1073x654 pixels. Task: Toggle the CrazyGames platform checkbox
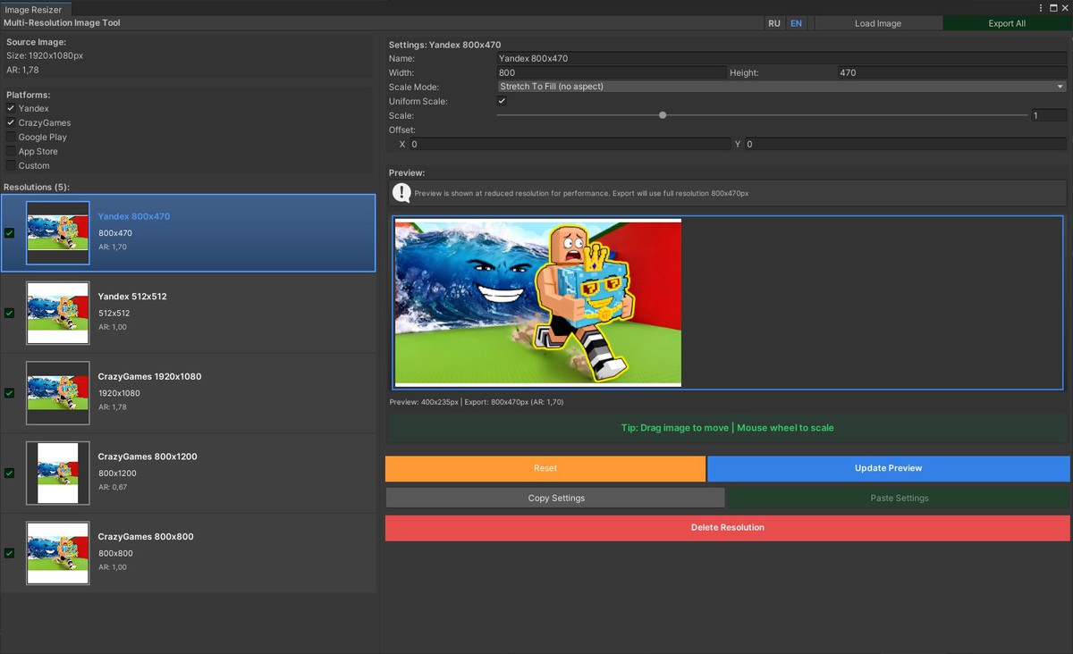point(11,122)
